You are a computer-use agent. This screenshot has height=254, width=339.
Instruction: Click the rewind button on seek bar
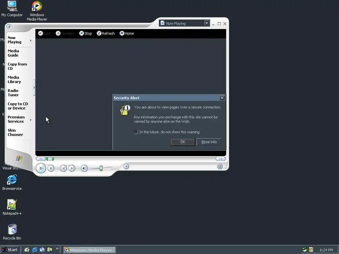pyautogui.click(x=41, y=159)
